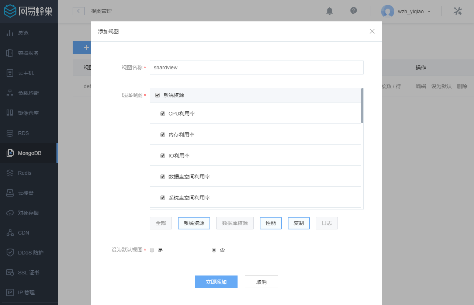Click the MongoDB sidebar icon
Viewport: 474px width, 305px height.
(x=10, y=153)
